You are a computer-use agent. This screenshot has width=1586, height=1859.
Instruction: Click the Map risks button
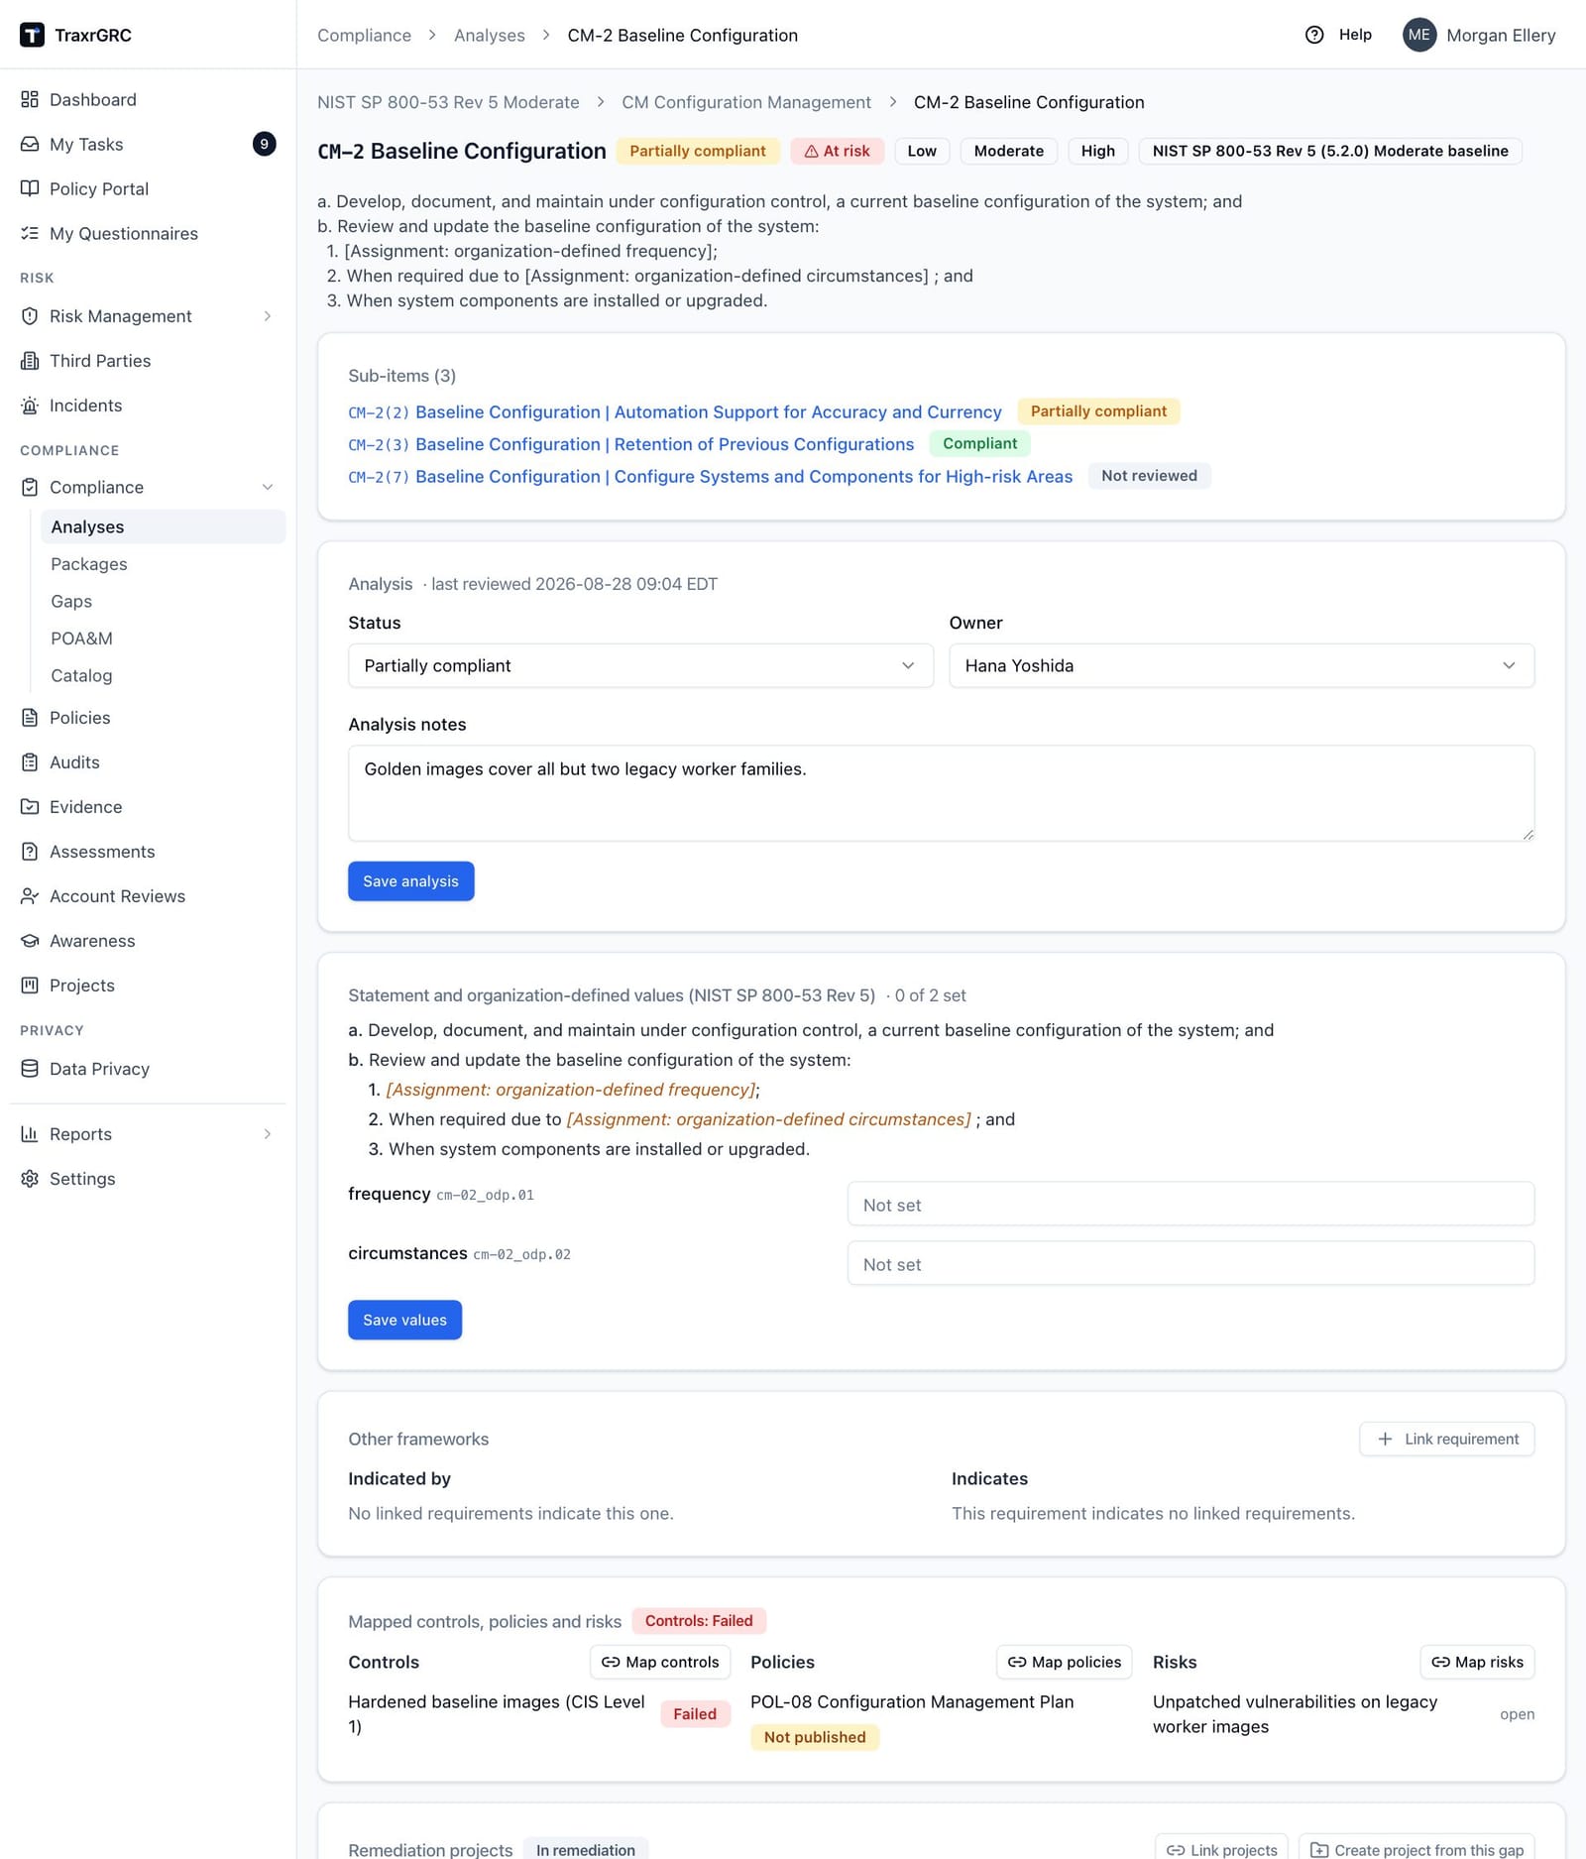point(1477,1662)
